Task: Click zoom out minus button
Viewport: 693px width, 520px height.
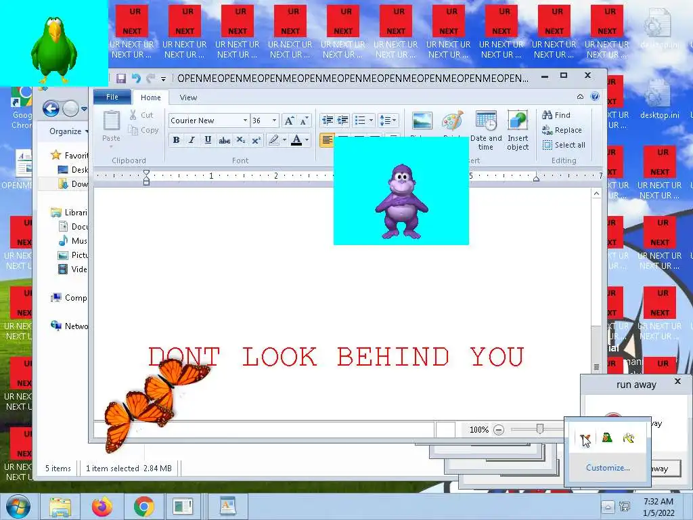Action: tap(499, 429)
